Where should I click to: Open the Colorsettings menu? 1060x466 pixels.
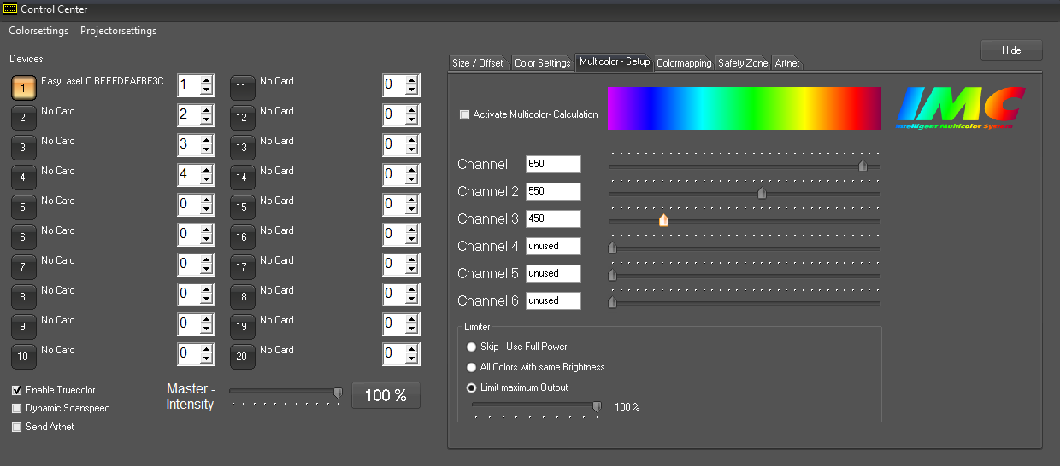point(38,31)
